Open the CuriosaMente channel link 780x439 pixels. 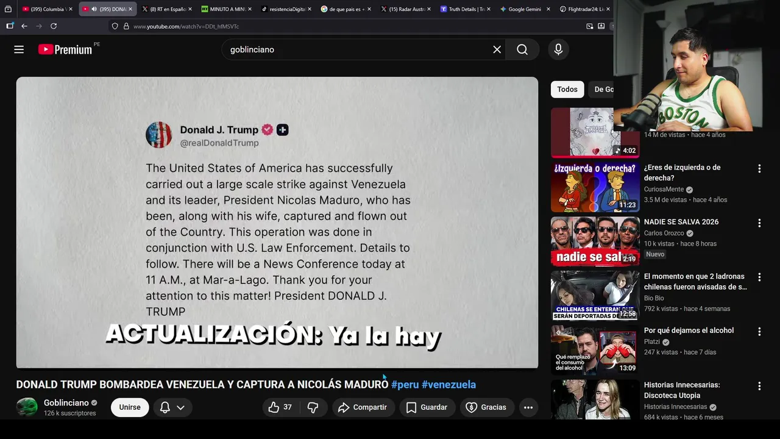664,190
